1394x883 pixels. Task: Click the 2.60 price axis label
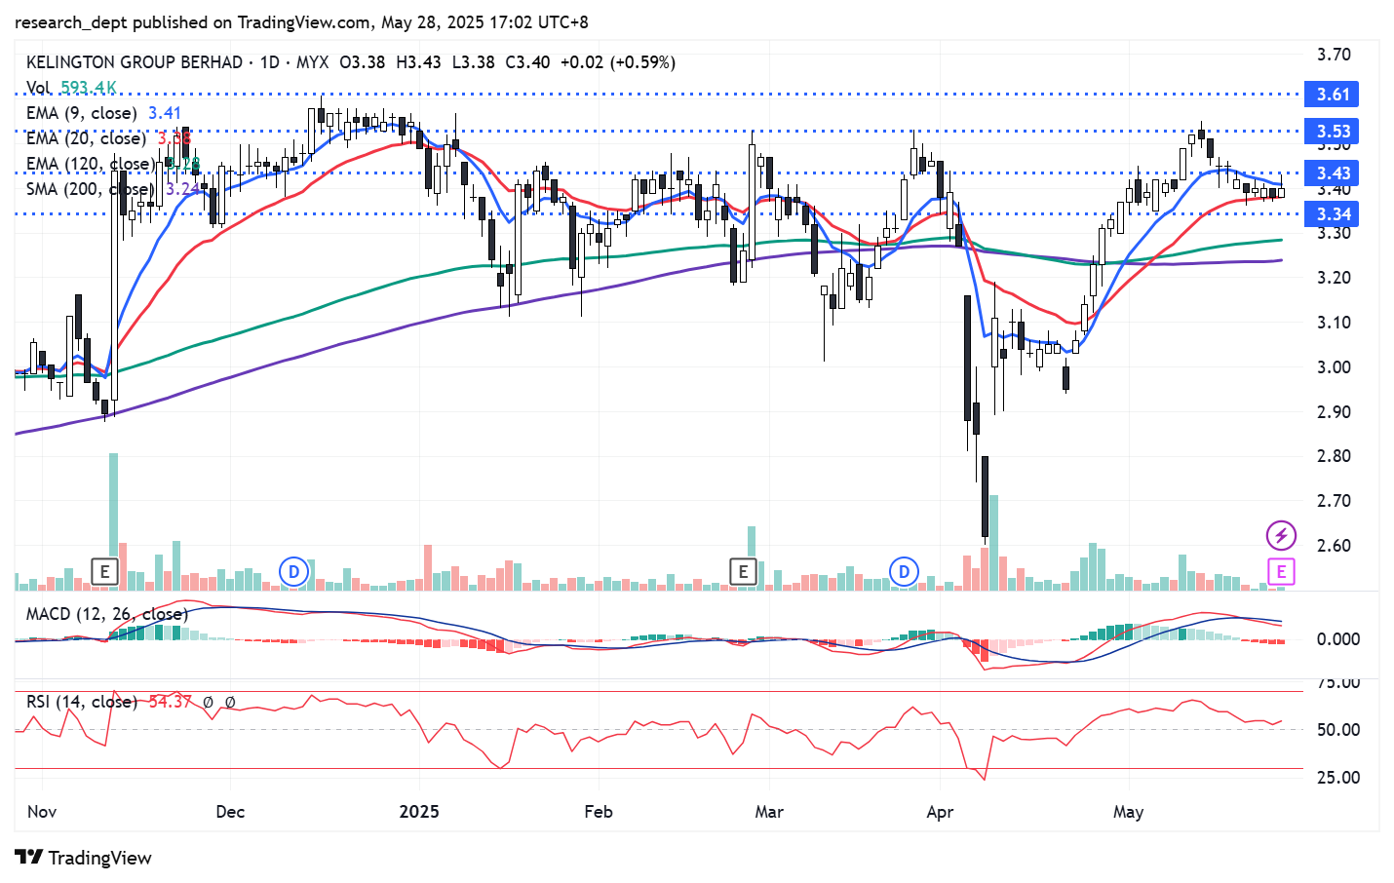pos(1334,546)
